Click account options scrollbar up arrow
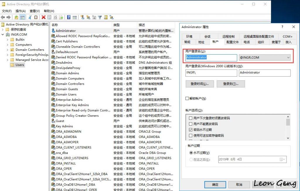The width and height of the screenshot is (300, 191). [x=288, y=117]
